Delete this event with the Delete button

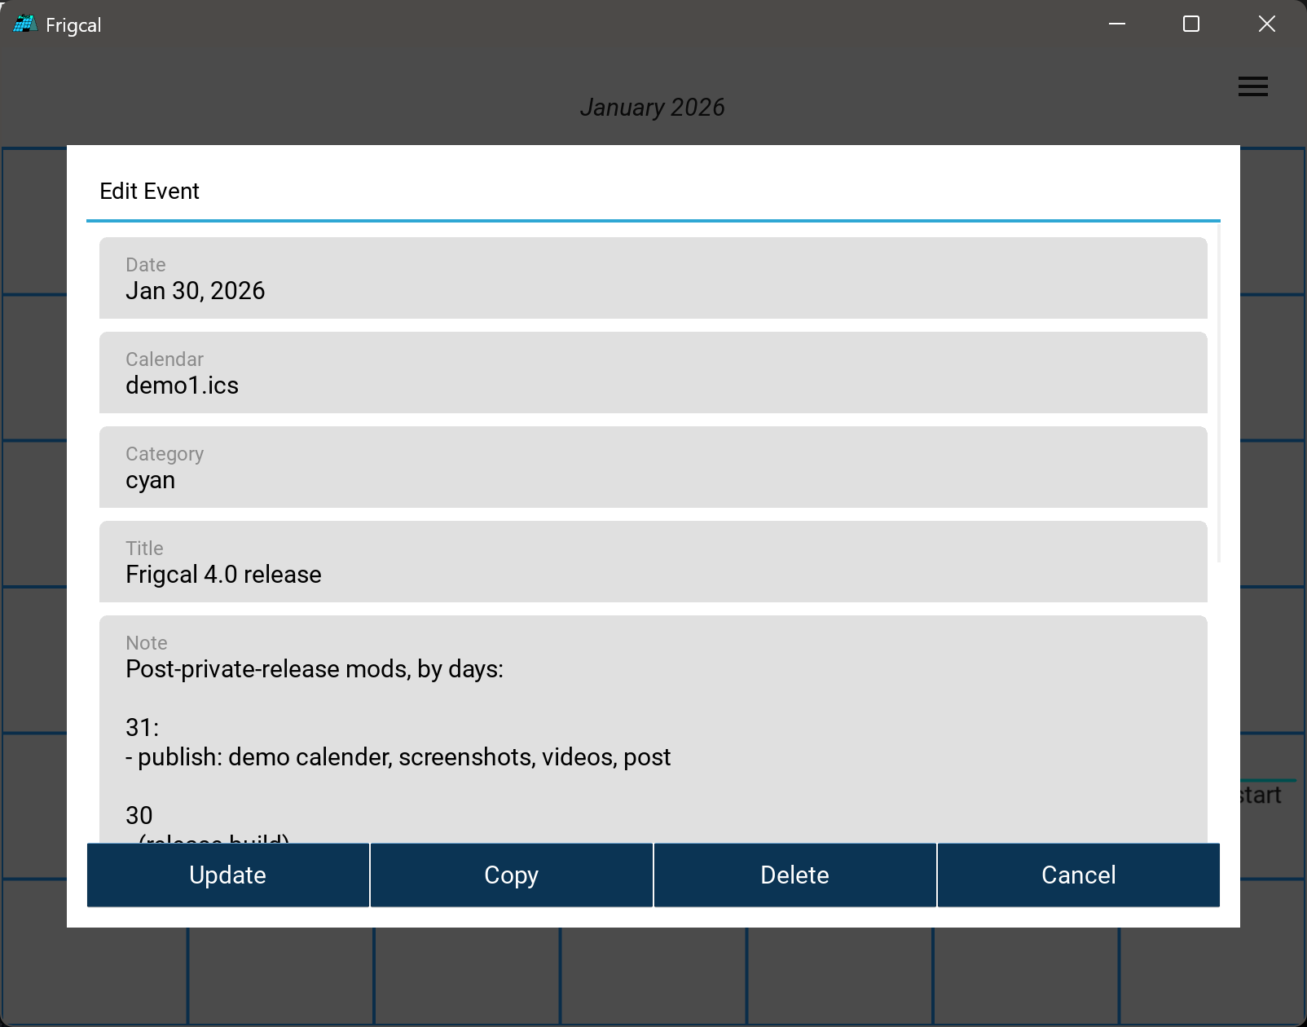tap(794, 875)
